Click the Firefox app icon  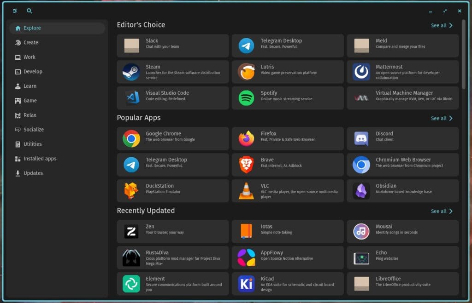coord(246,138)
